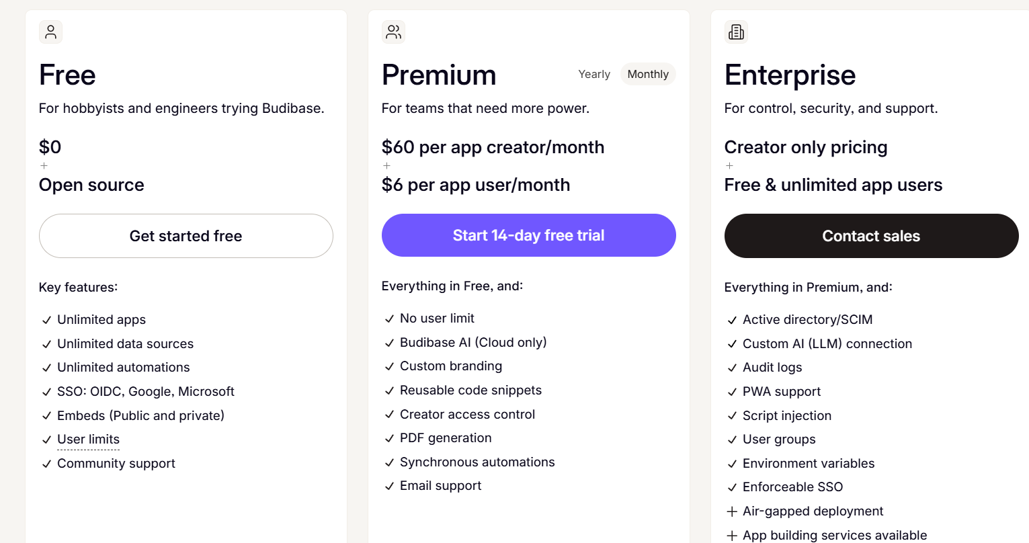Viewport: 1029px width, 543px height.
Task: Click the underlined User limits item
Action: (x=88, y=440)
